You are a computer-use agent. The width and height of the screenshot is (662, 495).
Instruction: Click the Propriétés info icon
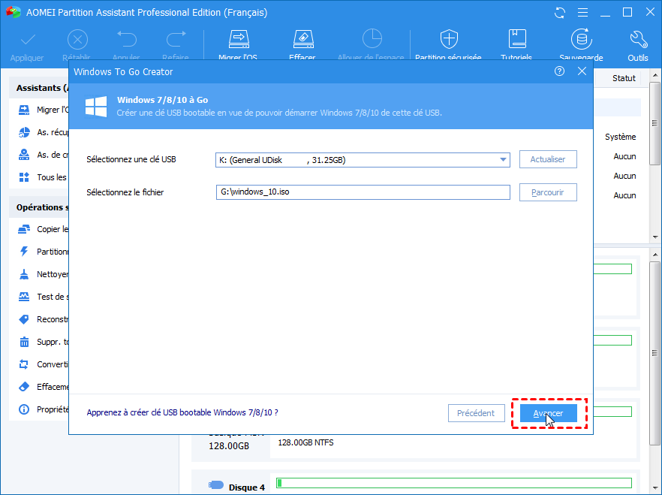[x=24, y=409]
